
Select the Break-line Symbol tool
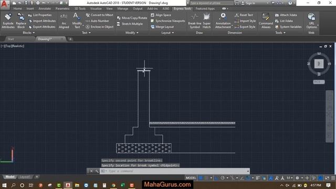(x=195, y=21)
